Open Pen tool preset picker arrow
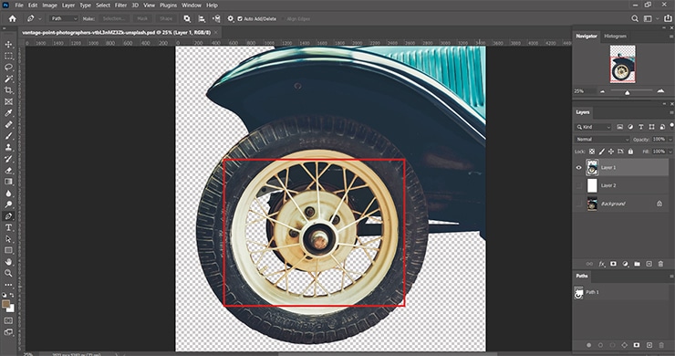675x356 pixels. coord(40,18)
